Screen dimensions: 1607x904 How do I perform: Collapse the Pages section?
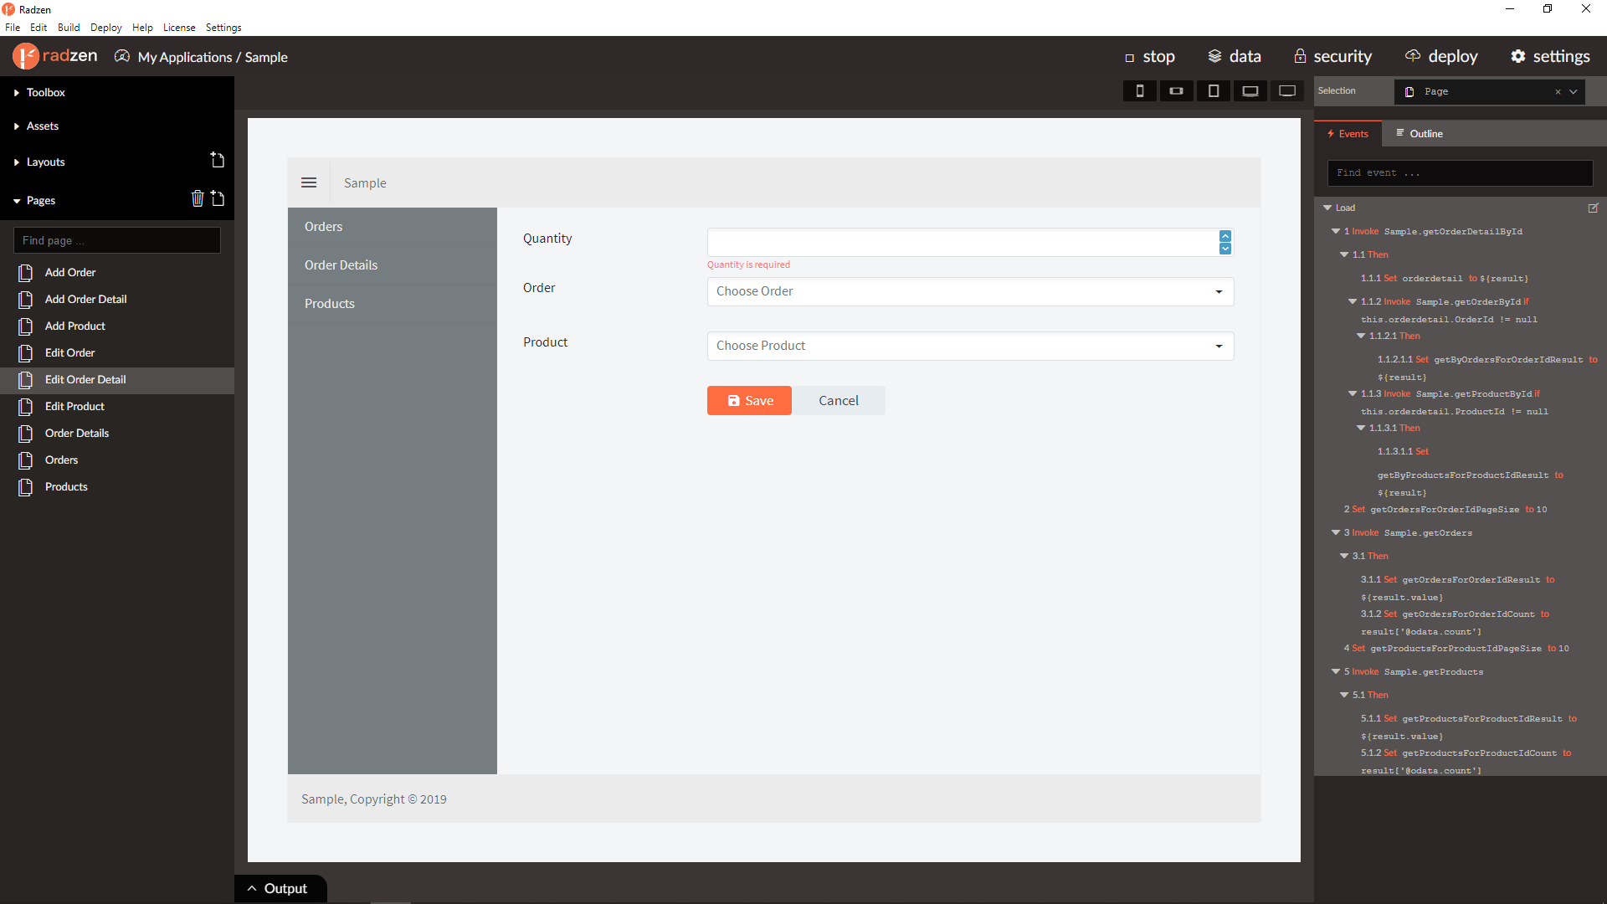coord(40,201)
